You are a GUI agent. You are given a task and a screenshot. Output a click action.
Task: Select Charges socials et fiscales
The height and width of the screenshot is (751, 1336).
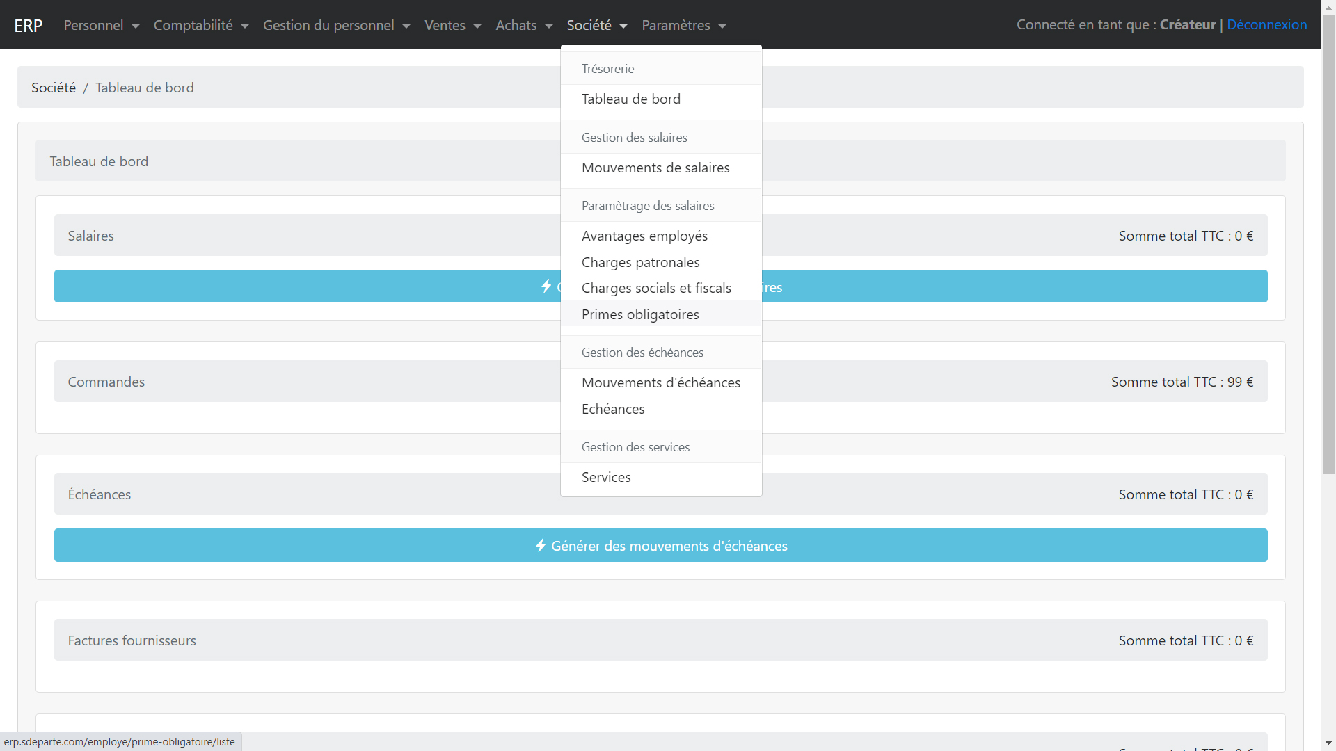tap(656, 288)
